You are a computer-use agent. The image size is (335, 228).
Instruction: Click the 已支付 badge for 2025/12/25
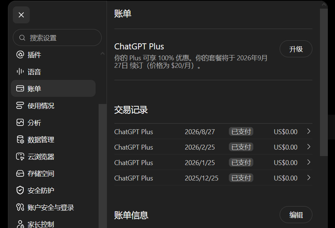pyautogui.click(x=241, y=178)
